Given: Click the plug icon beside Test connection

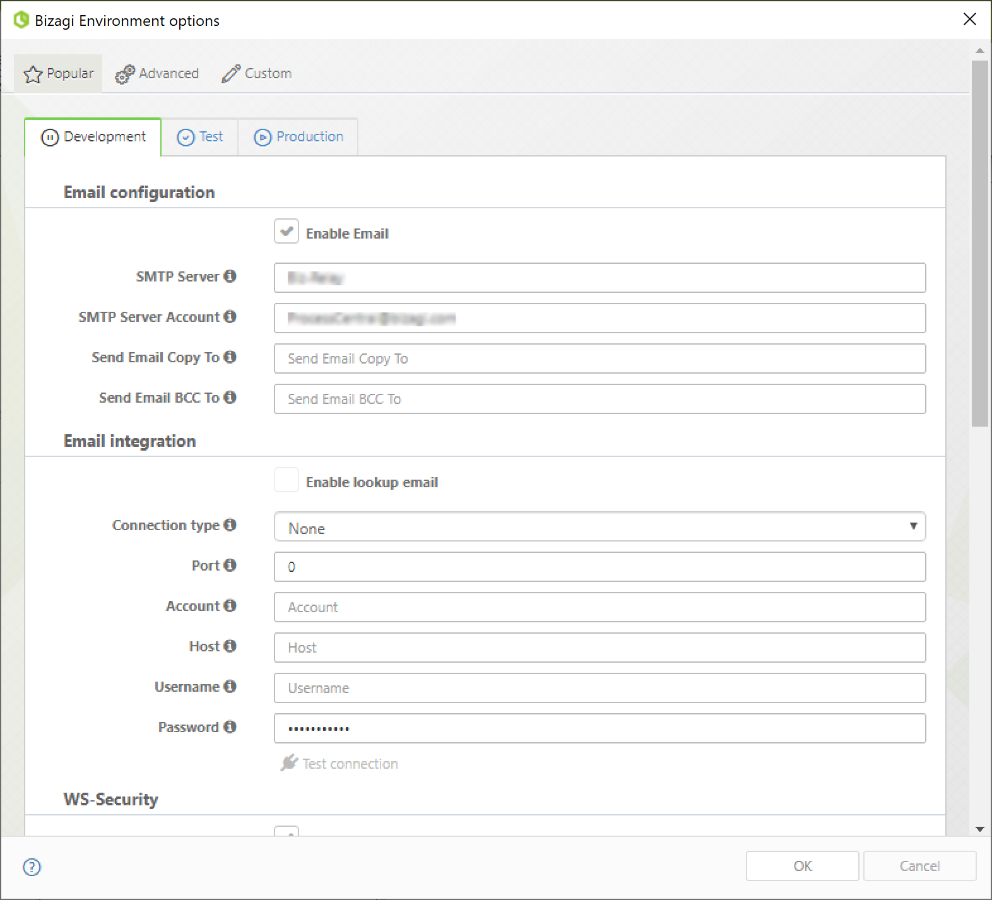Looking at the screenshot, I should point(289,762).
